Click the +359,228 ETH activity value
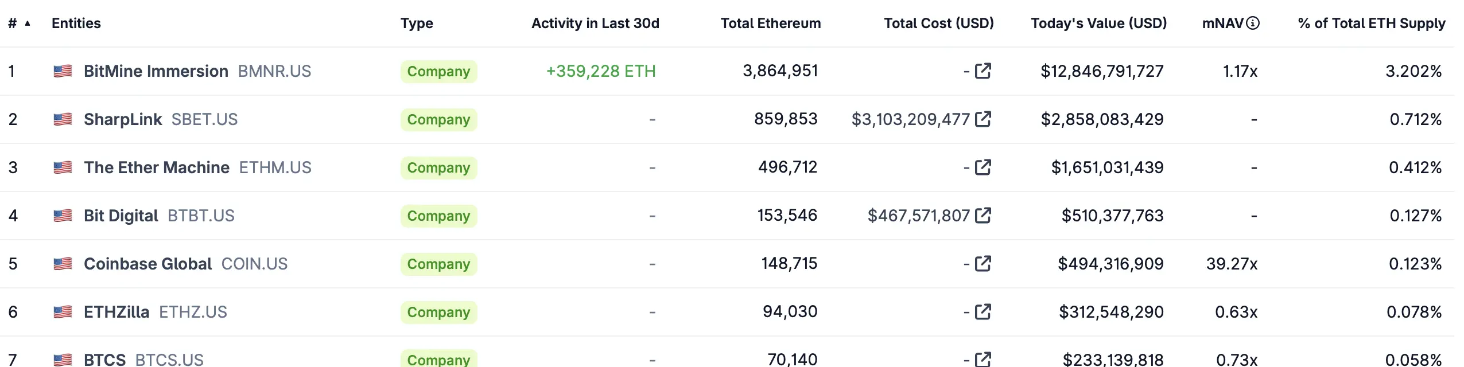The height and width of the screenshot is (367, 1464). pyautogui.click(x=601, y=71)
